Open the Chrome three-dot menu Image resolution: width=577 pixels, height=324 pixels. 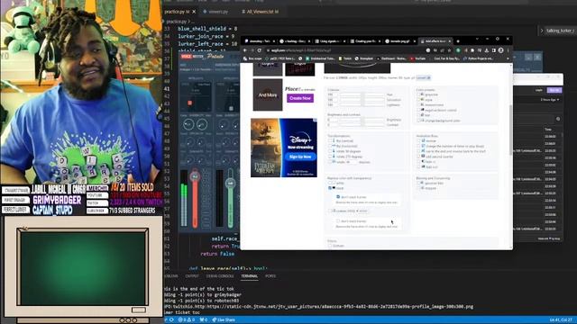coord(508,50)
